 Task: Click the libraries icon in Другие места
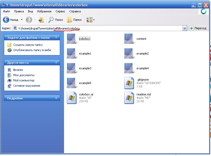[9, 70]
